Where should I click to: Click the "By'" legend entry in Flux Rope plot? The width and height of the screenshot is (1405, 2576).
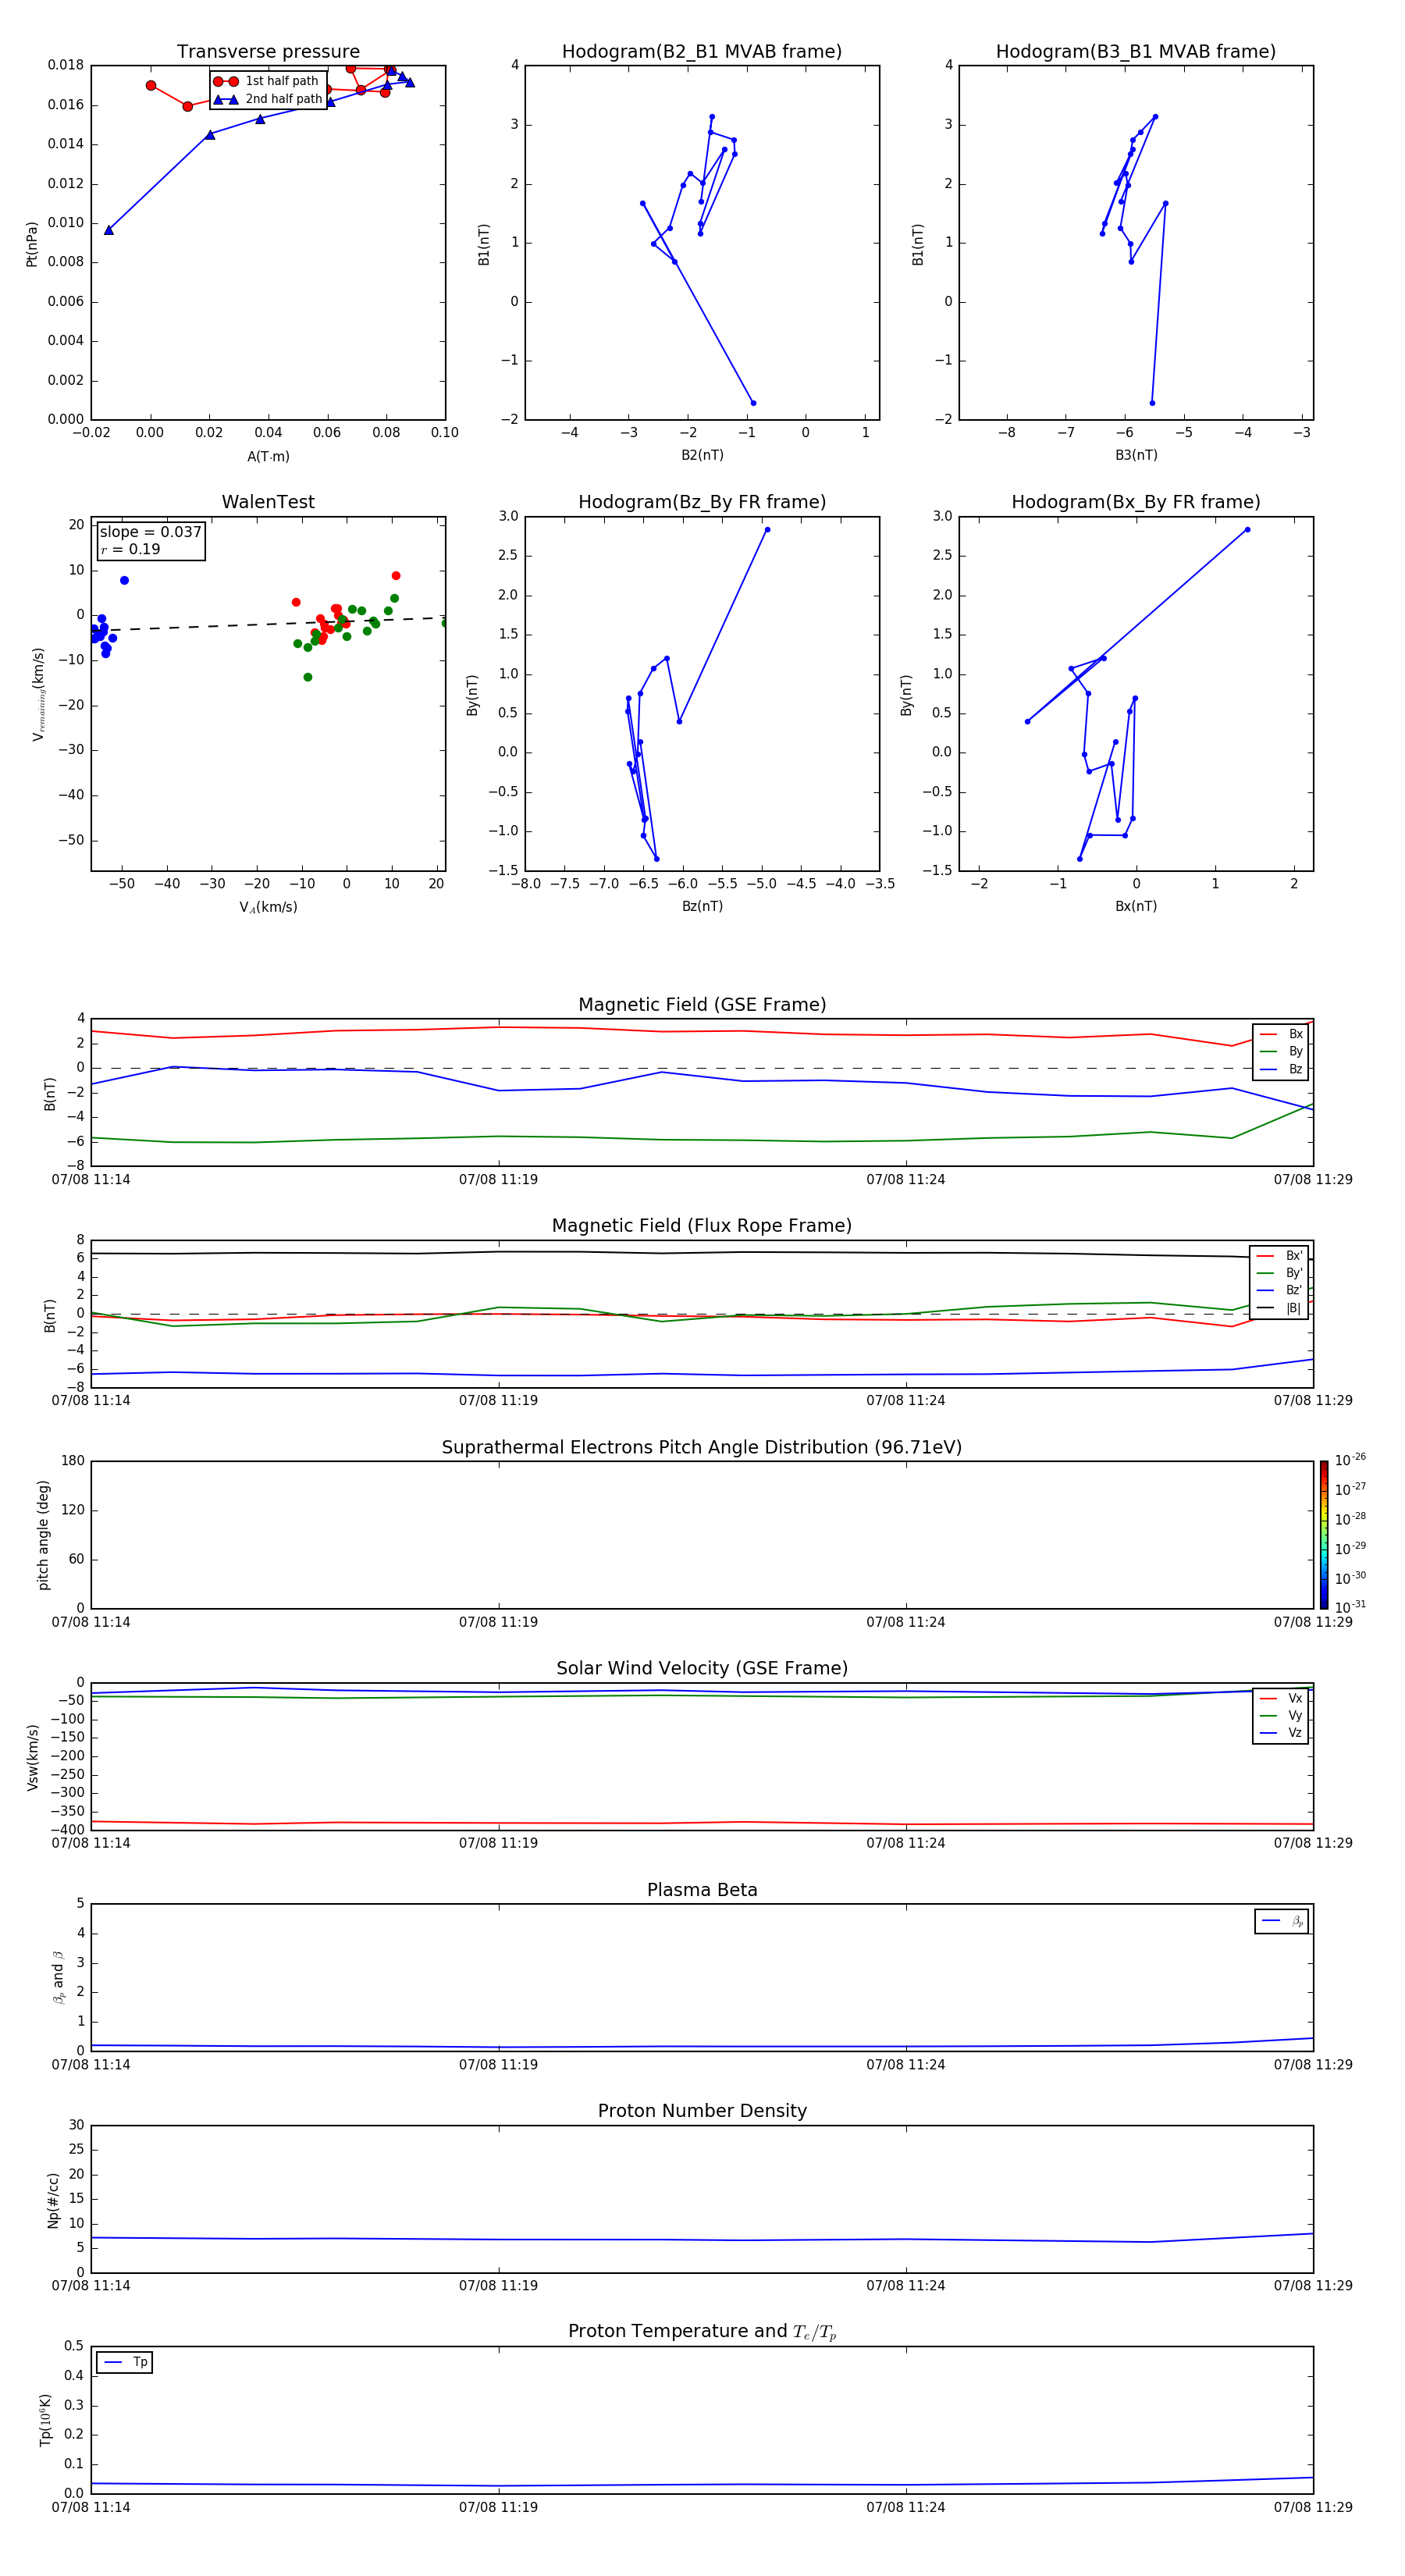(x=1280, y=1273)
